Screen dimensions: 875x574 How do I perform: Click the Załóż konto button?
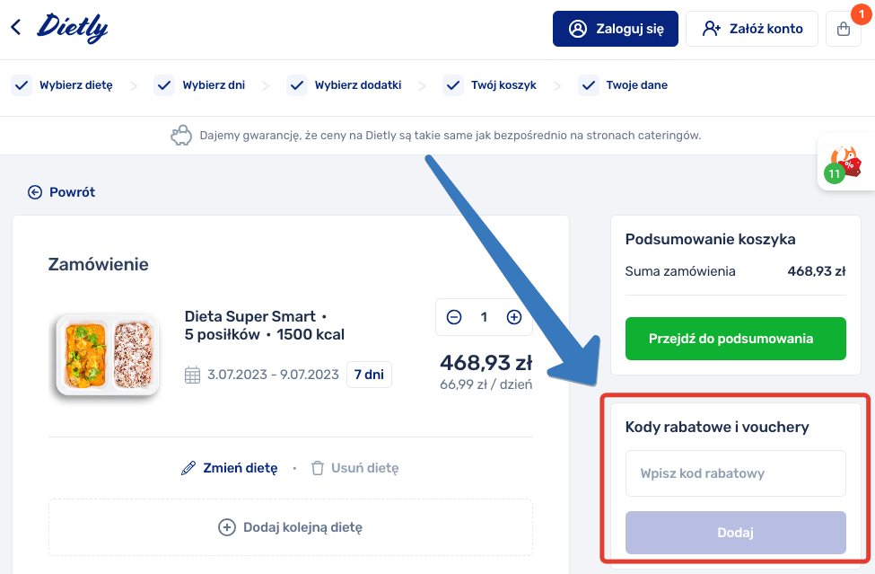point(752,29)
